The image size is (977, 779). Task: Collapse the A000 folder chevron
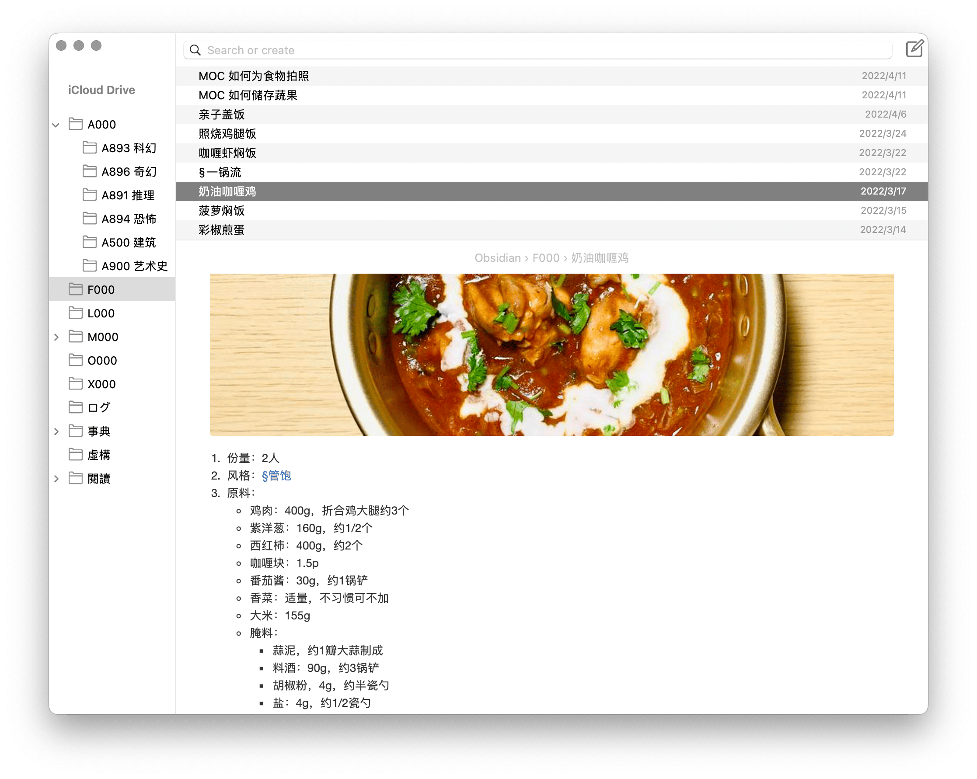pyautogui.click(x=56, y=125)
